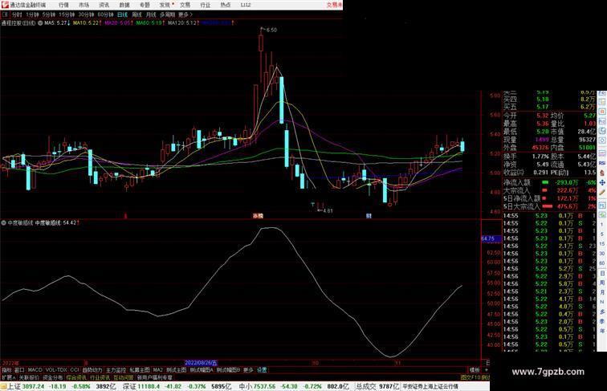
Task: Switch to 1分钟 chart period
Action: (32, 14)
